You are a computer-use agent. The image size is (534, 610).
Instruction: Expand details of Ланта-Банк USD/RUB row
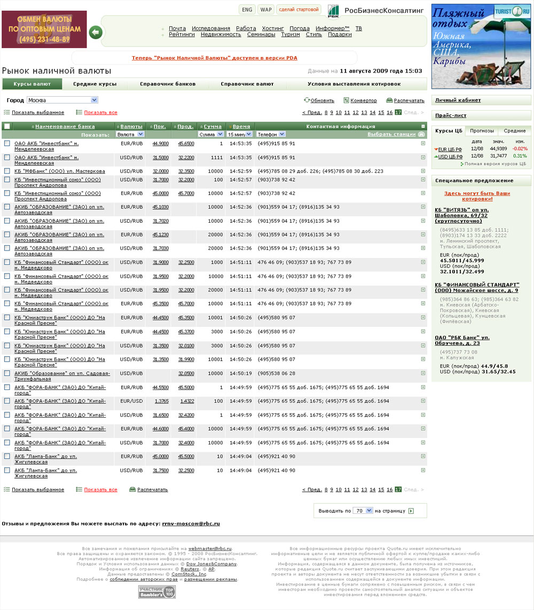(423, 471)
